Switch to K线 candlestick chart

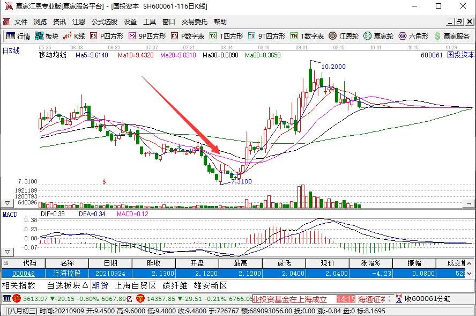pos(74,36)
